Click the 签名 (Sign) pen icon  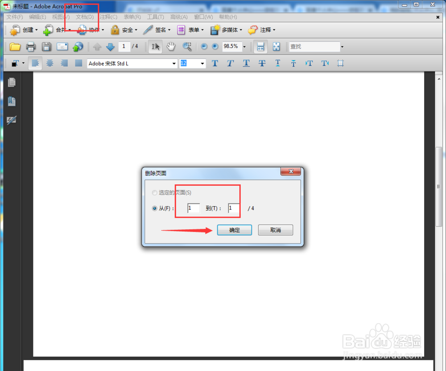pyautogui.click(x=148, y=30)
